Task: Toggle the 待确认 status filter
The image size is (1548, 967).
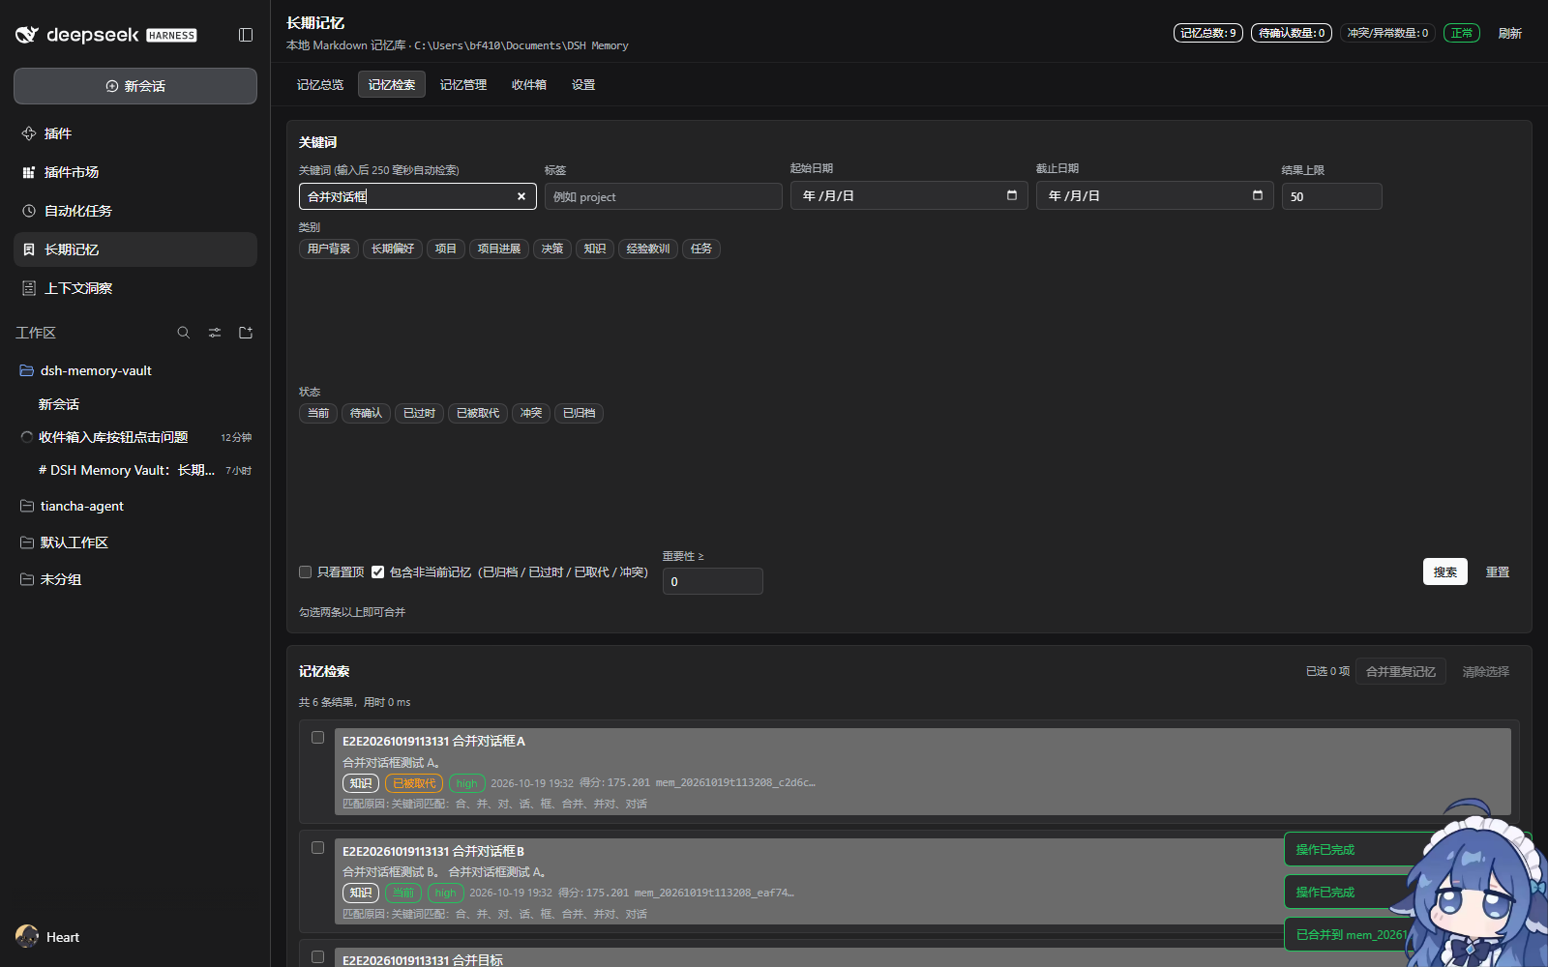Action: pos(366,413)
